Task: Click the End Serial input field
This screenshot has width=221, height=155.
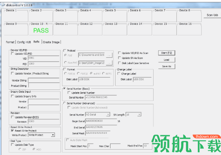Action: pos(101,127)
